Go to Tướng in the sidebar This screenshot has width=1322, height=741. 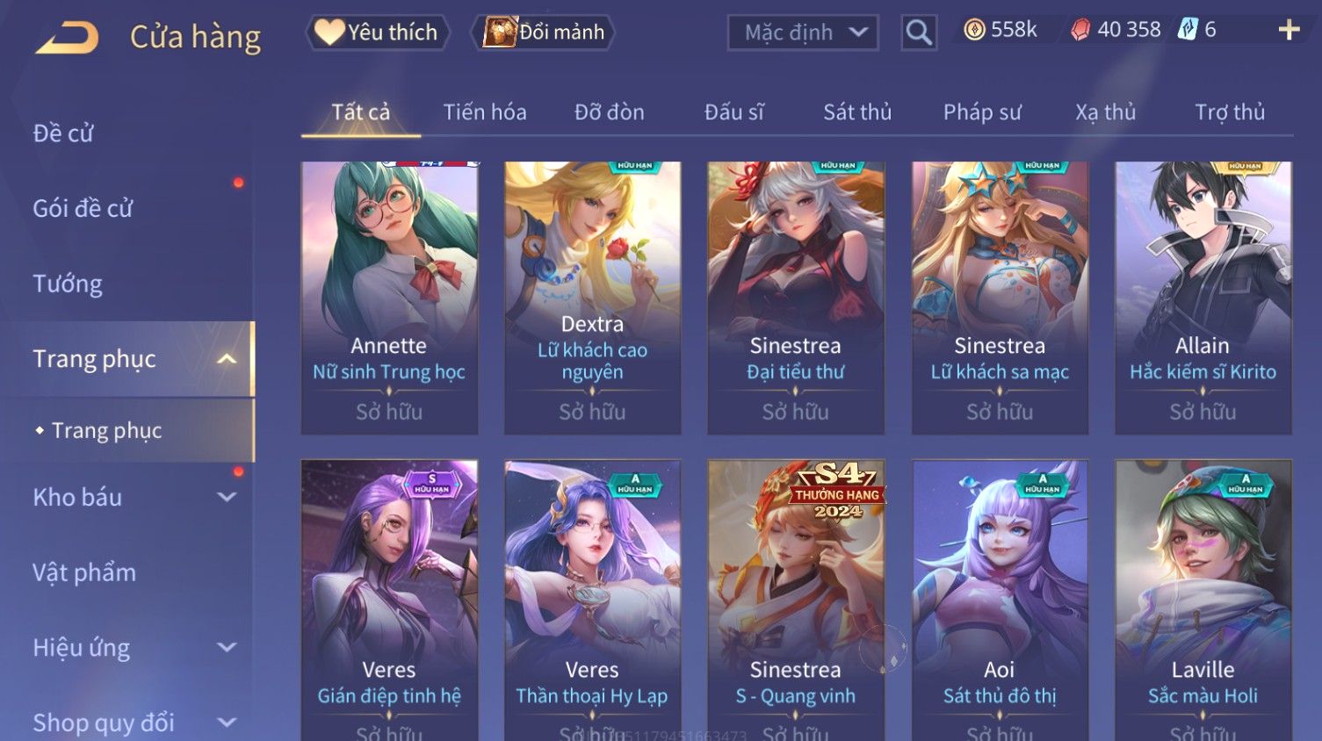(68, 284)
